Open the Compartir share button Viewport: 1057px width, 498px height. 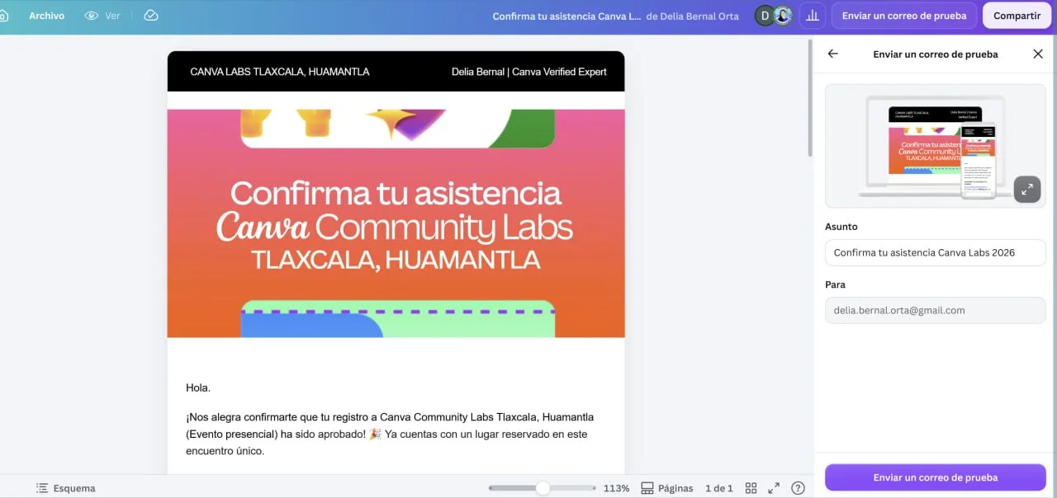click(x=1017, y=16)
